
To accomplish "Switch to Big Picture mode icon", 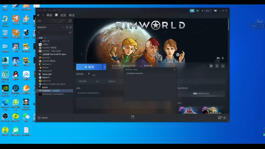I will [215, 11].
